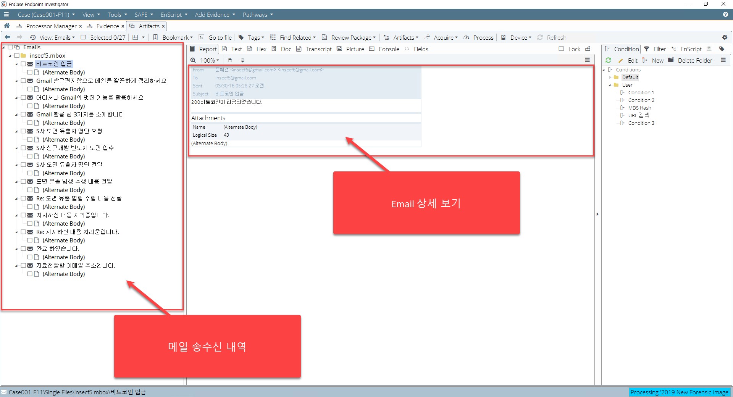Click the Home icon in the tab bar
The image size is (733, 397).
pos(6,26)
